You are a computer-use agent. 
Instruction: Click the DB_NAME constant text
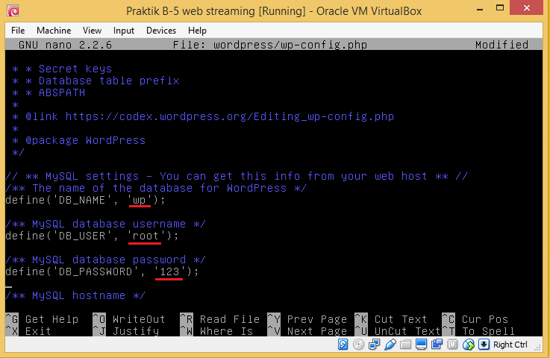[81, 200]
